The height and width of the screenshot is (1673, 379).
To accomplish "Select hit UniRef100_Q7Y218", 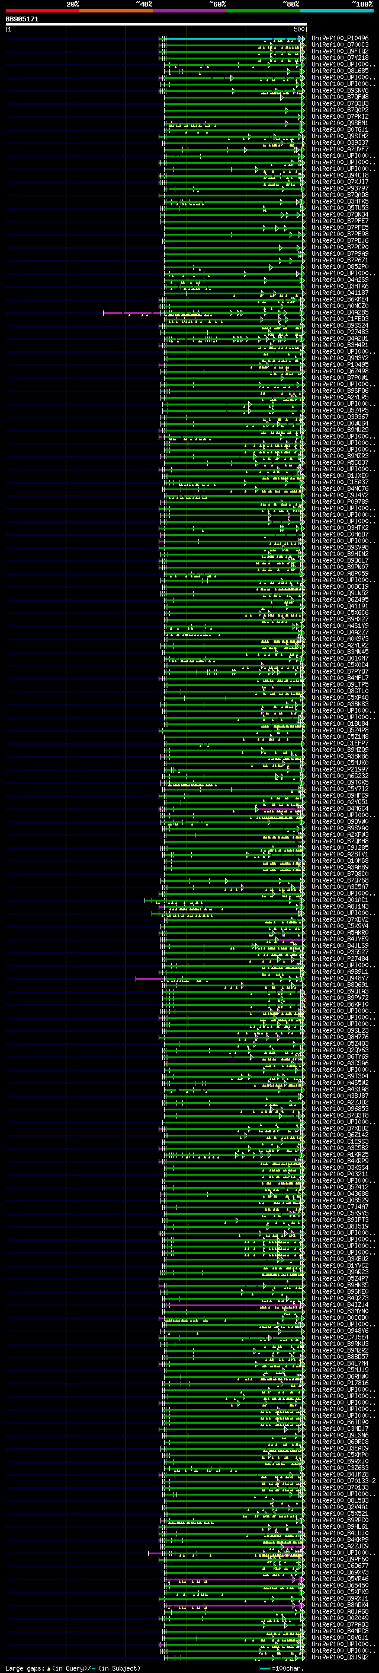I will click(340, 58).
